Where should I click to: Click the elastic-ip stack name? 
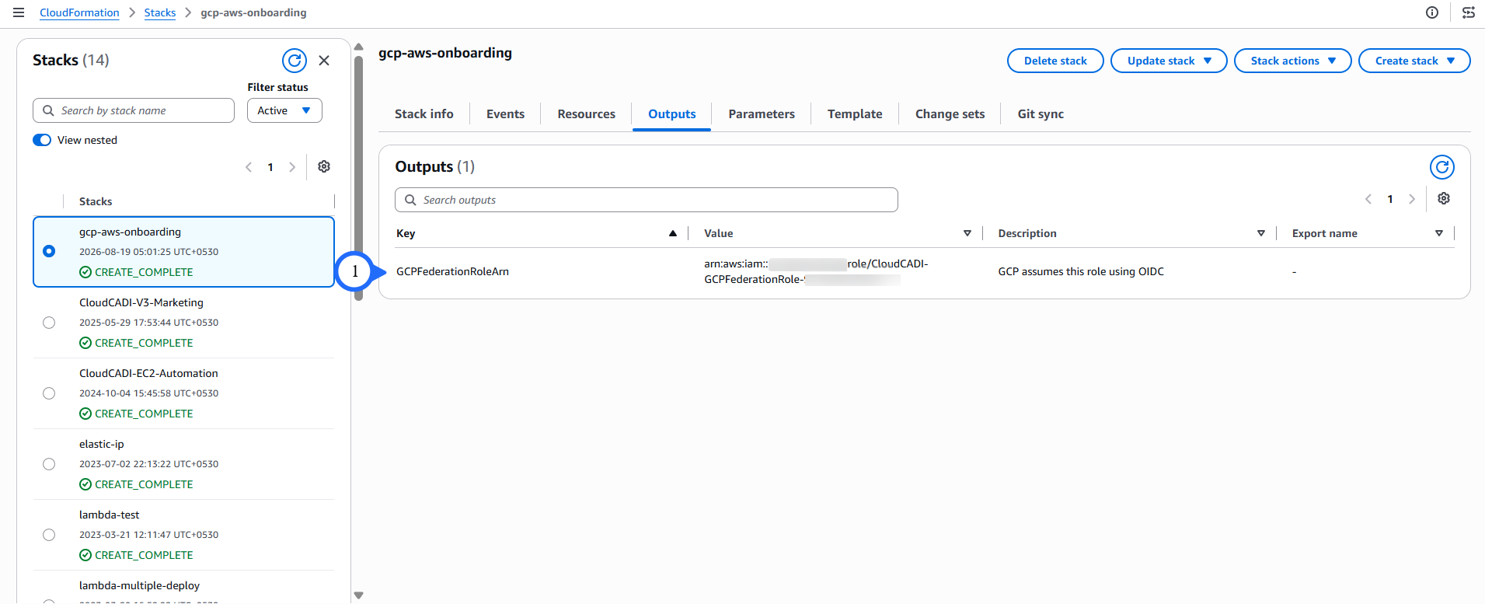coord(102,444)
